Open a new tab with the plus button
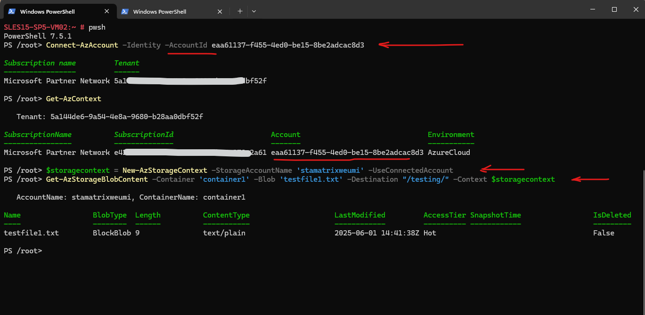645x315 pixels. coord(240,11)
